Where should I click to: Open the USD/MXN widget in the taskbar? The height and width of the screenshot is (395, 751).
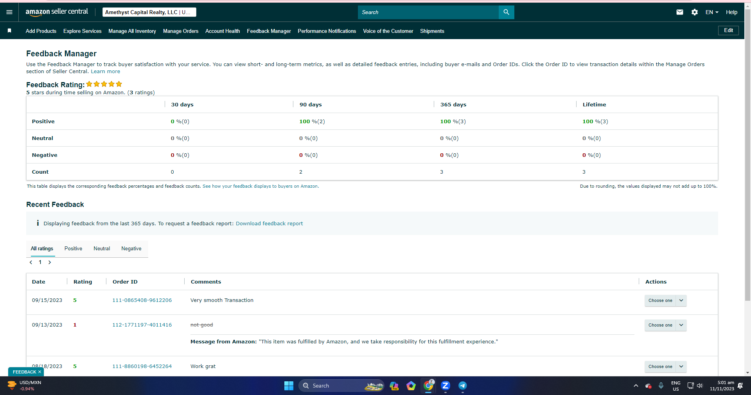coord(24,386)
